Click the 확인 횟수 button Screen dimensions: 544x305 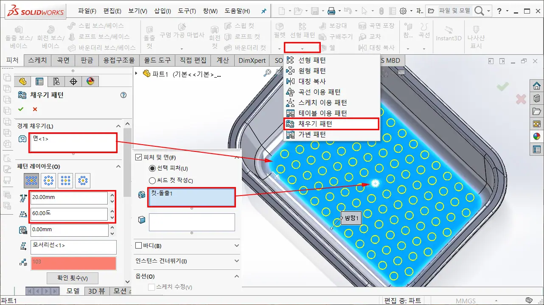click(x=73, y=278)
